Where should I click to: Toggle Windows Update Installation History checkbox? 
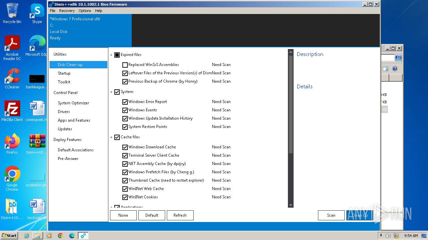[125, 119]
